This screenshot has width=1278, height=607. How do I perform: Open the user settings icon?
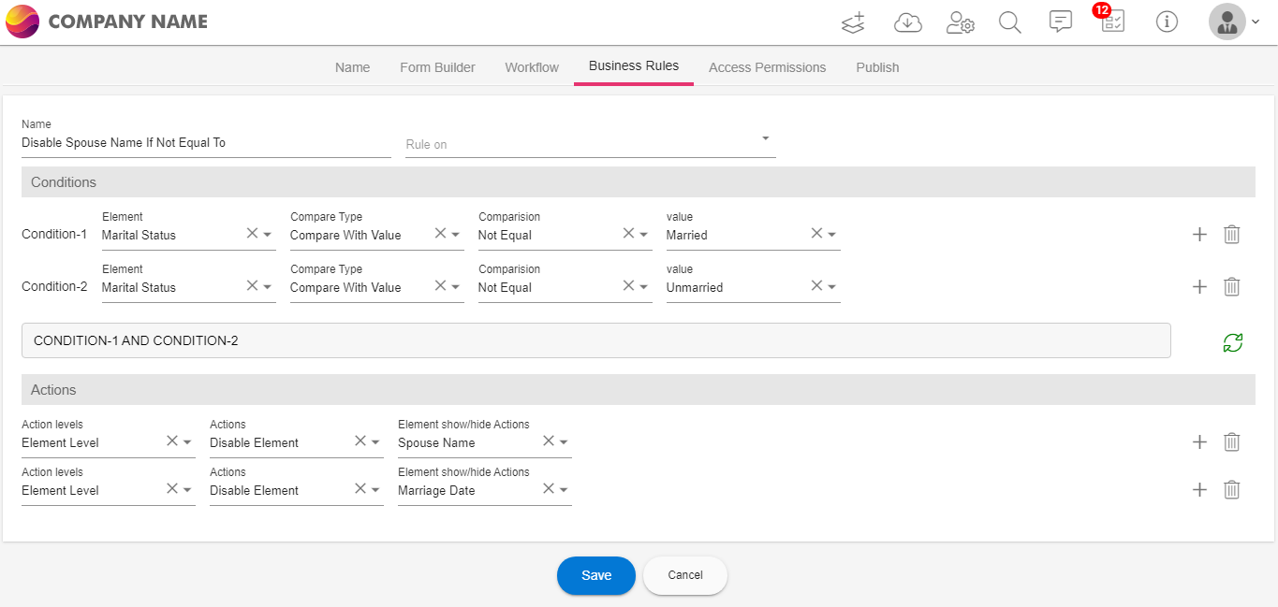(x=960, y=22)
